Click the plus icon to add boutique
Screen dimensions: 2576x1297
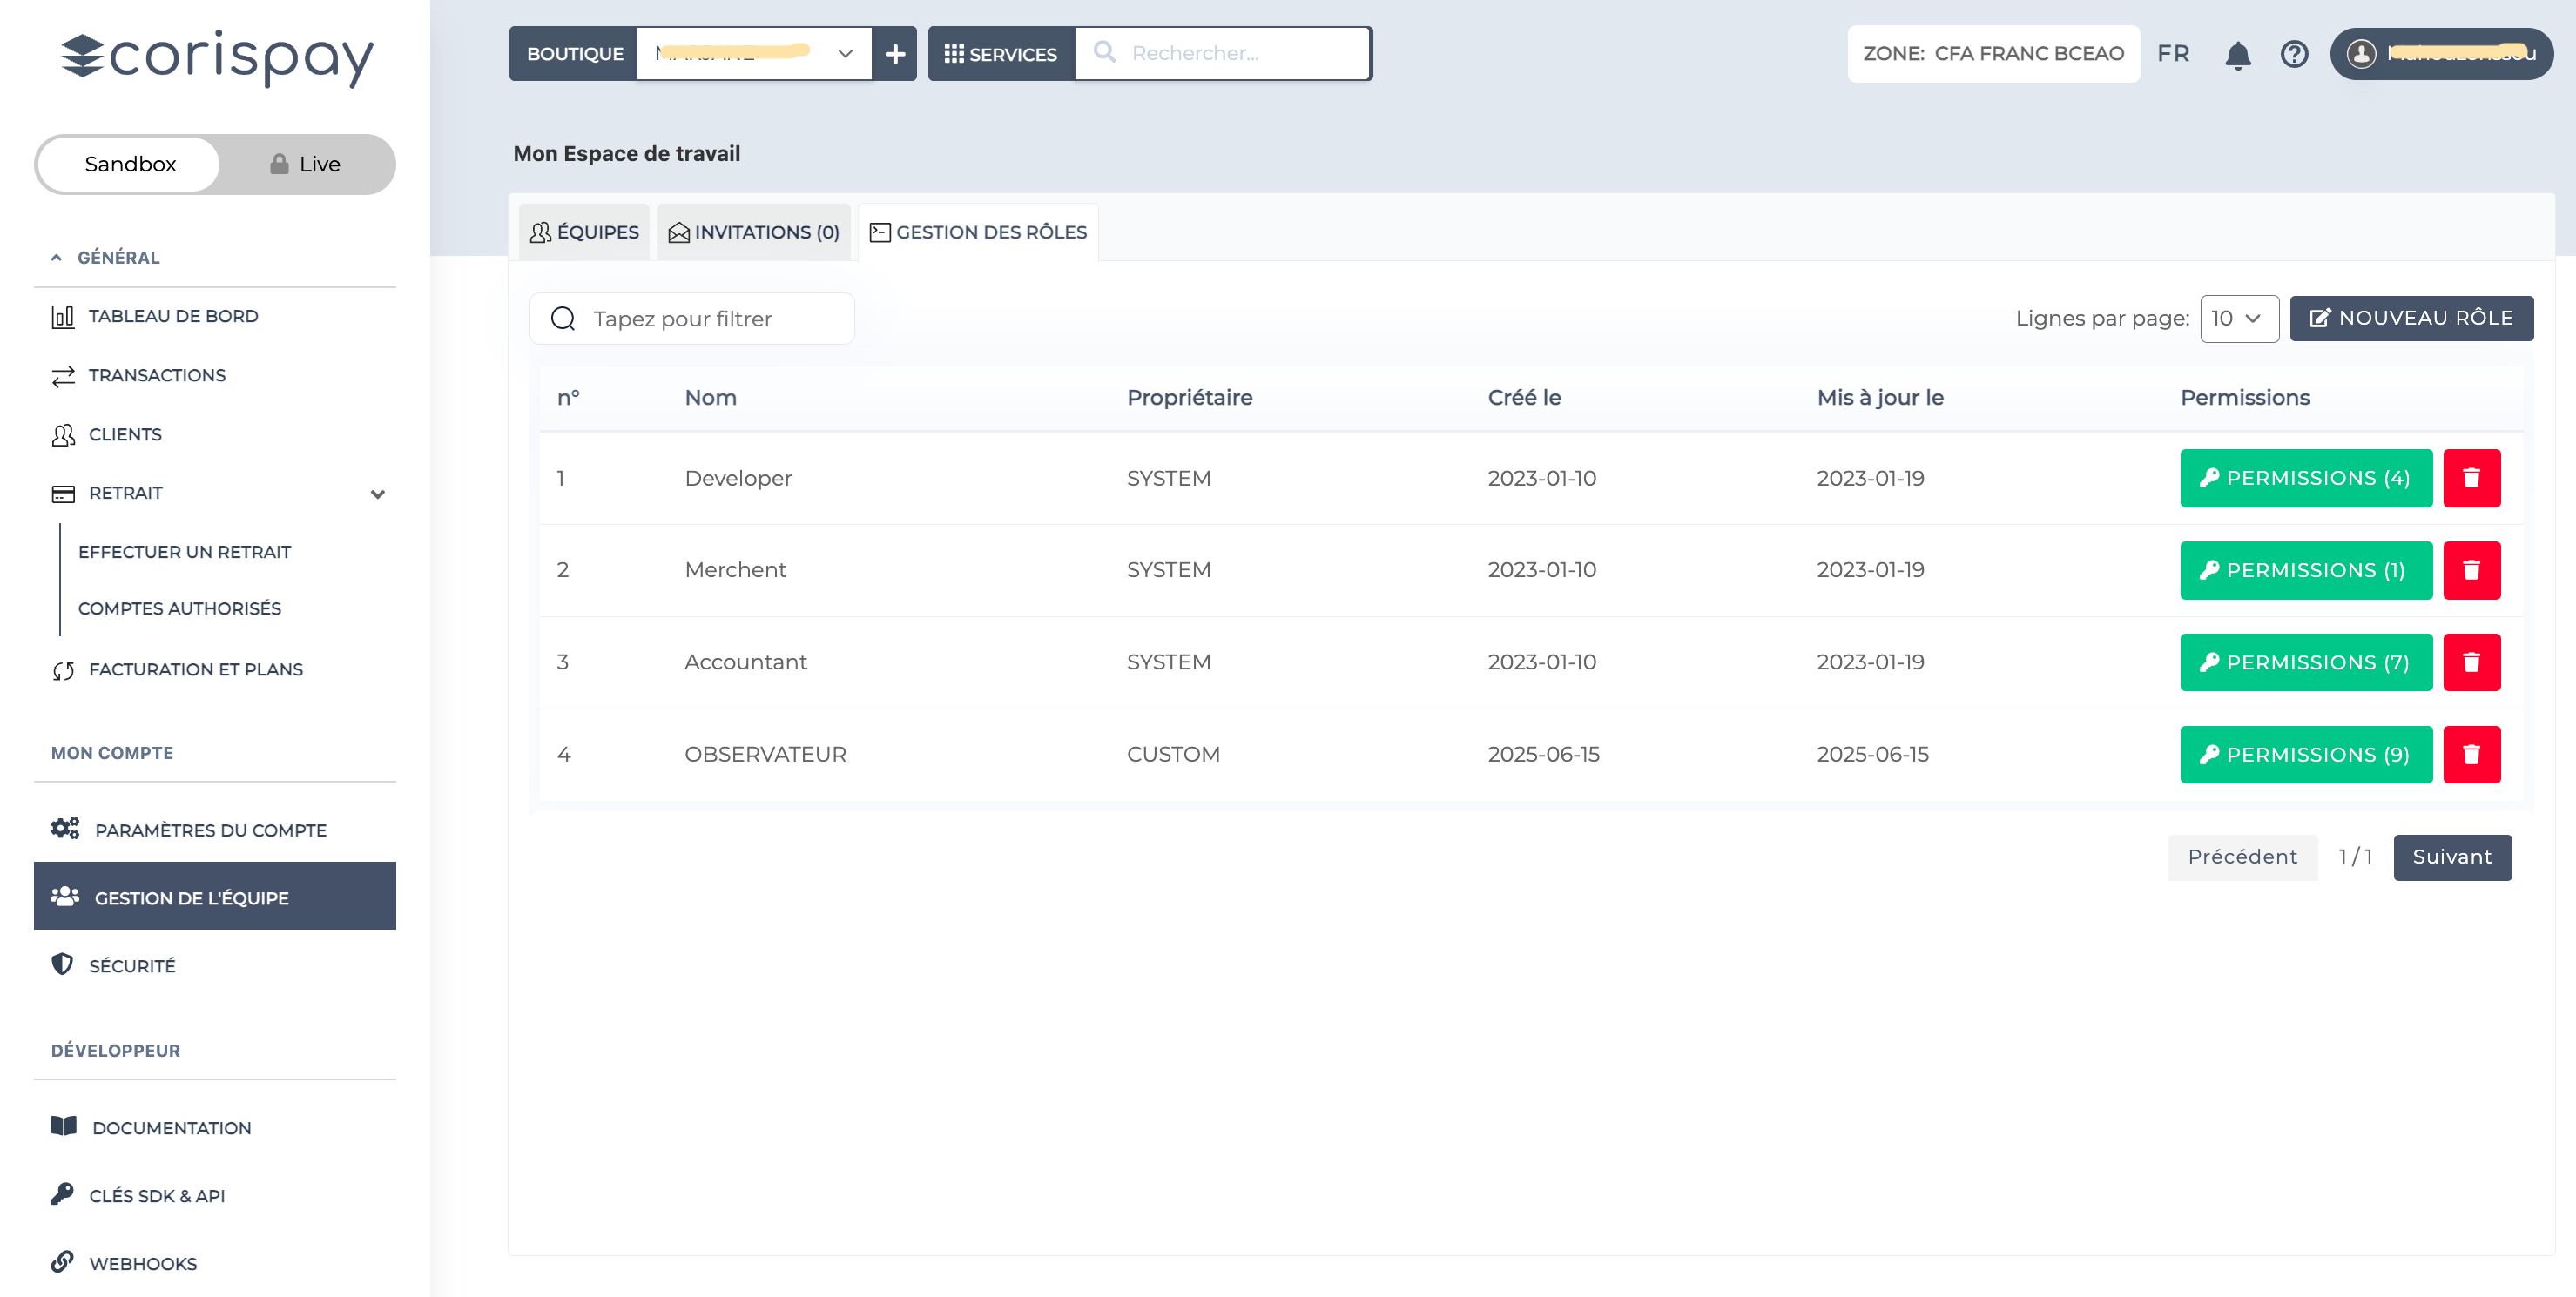[x=895, y=54]
